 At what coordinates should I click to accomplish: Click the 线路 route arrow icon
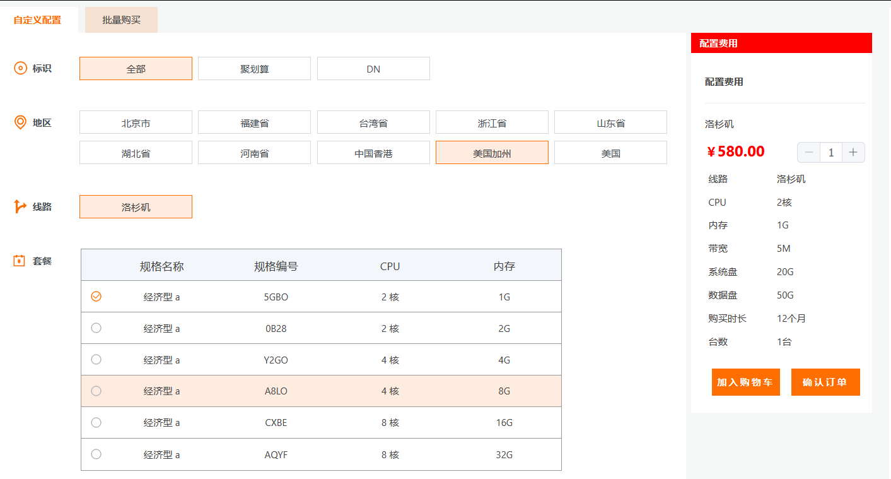tap(20, 206)
